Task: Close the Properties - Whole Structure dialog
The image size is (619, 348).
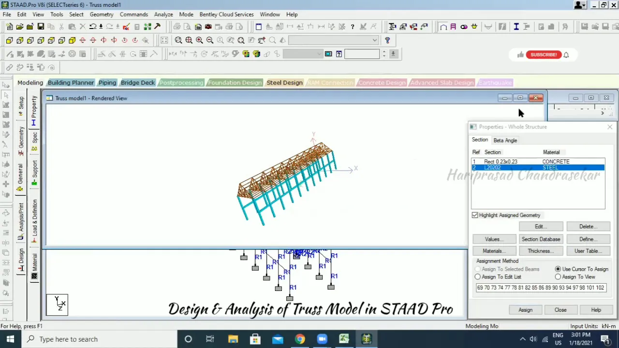Action: coord(609,127)
